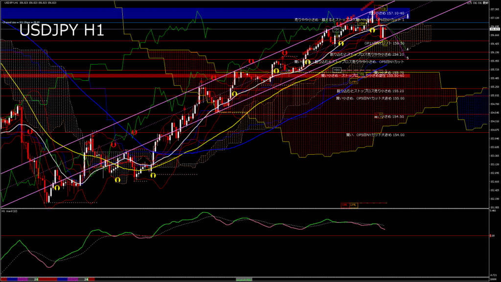Click the YDH level tag
The height and width of the screenshot is (282, 501).
(x=362, y=23)
